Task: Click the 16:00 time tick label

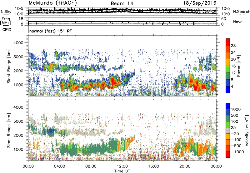Action: [x=153, y=166]
